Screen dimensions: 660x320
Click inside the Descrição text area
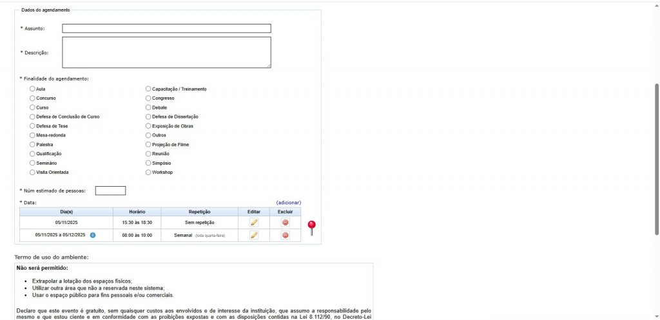click(166, 52)
